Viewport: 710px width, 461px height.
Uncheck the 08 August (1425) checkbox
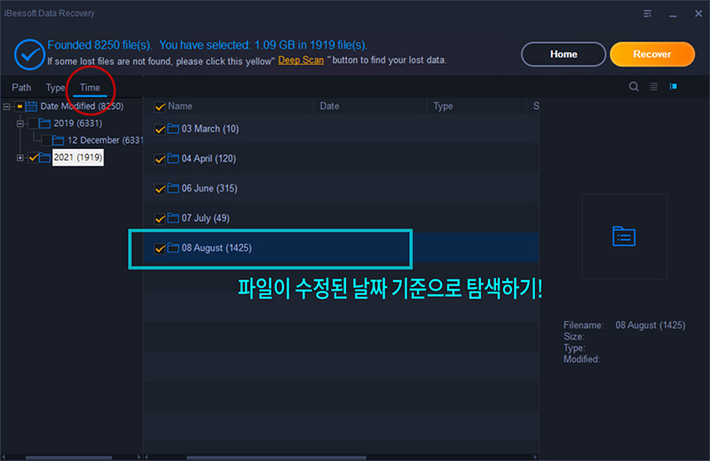pos(160,249)
